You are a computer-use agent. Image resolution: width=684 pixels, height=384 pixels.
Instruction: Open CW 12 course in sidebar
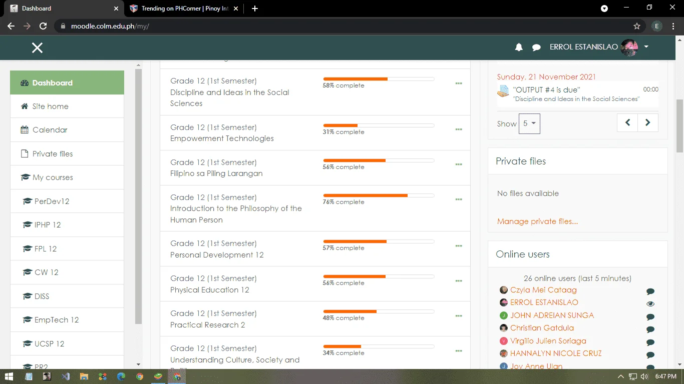[67, 272]
